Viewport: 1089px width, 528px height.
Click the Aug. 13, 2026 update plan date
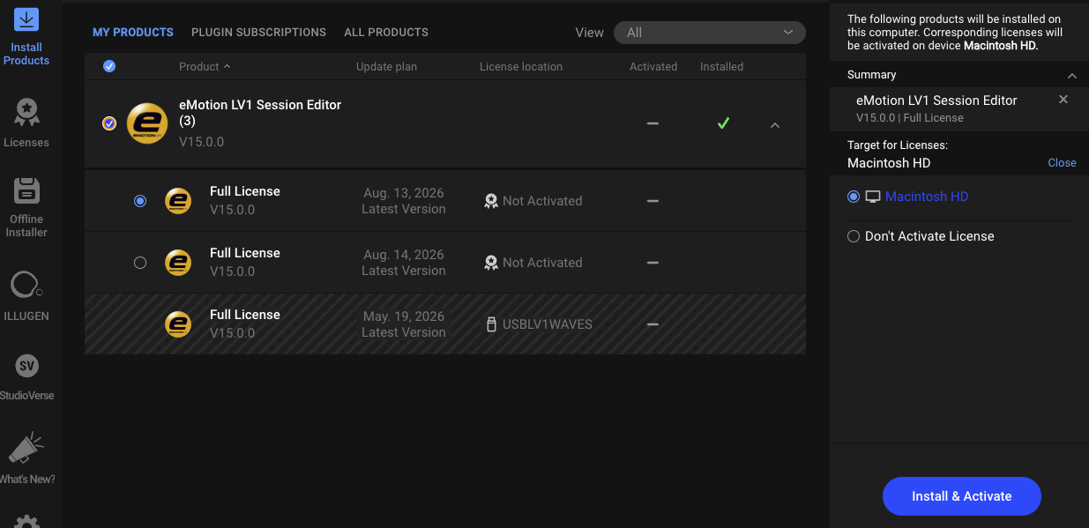(404, 193)
